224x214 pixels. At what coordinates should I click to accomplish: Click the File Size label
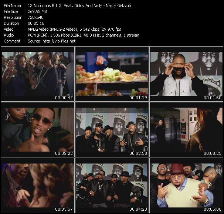click(x=11, y=11)
